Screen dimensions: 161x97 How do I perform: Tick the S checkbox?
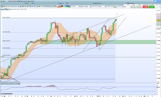coord(156,5)
